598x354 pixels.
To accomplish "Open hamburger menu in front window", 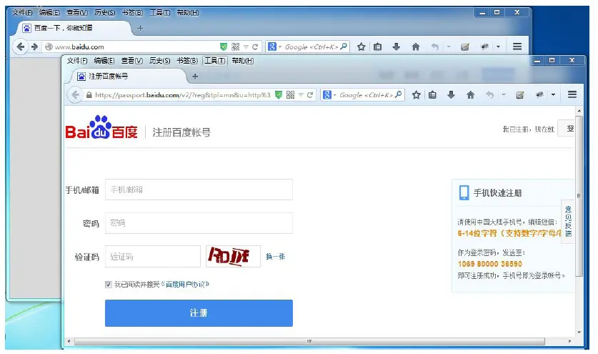I will click(x=572, y=94).
